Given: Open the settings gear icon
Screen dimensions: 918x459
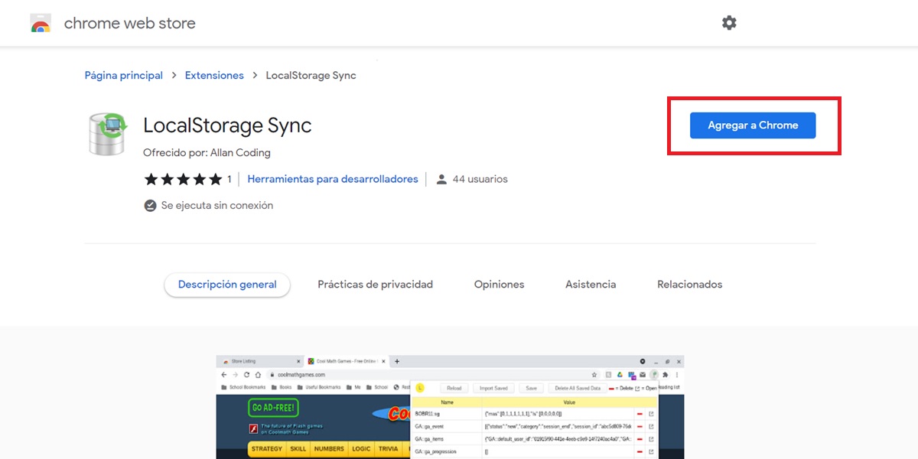Looking at the screenshot, I should [x=728, y=23].
